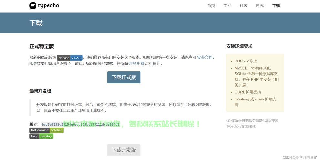This screenshot has height=161, width=320.
Task: Click the 安装环境要求 sidebar heading
Action: coord(239,46)
